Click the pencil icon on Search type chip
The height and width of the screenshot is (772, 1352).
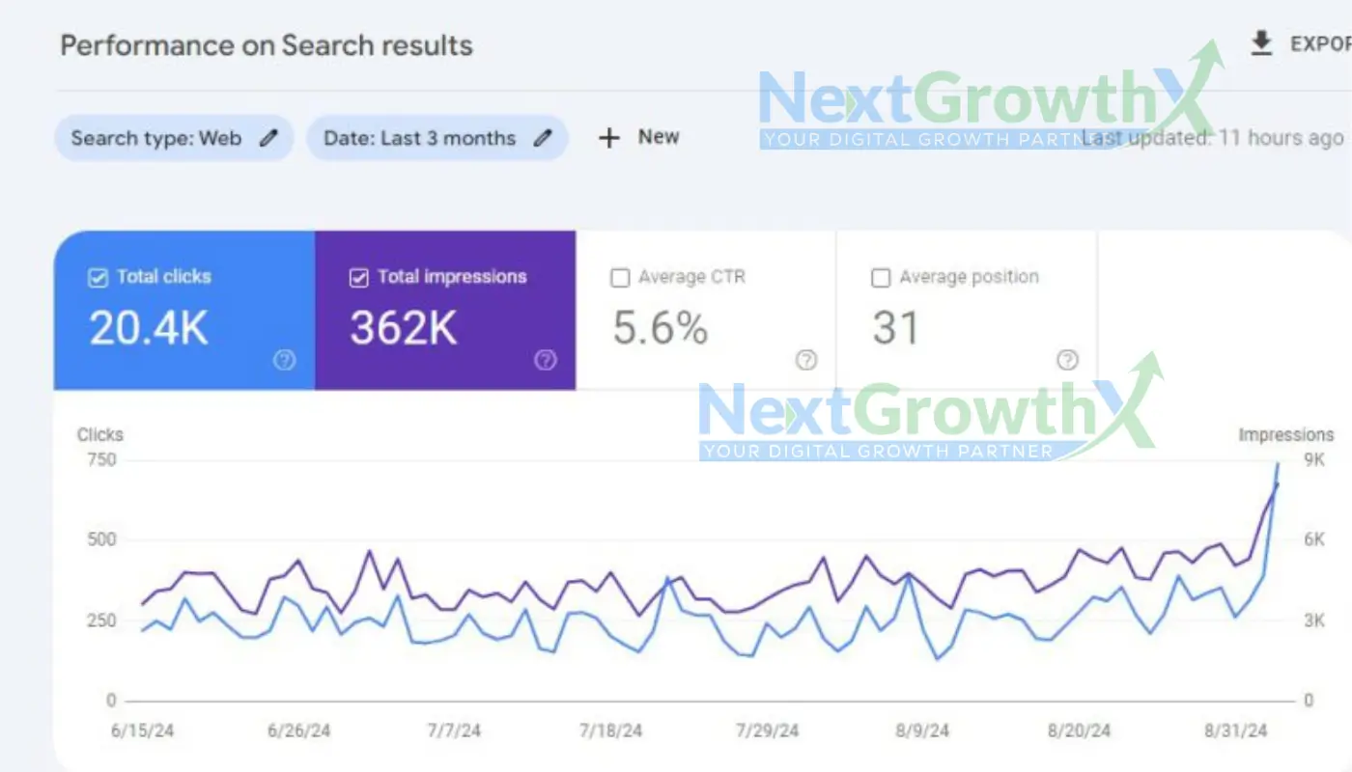pos(269,138)
